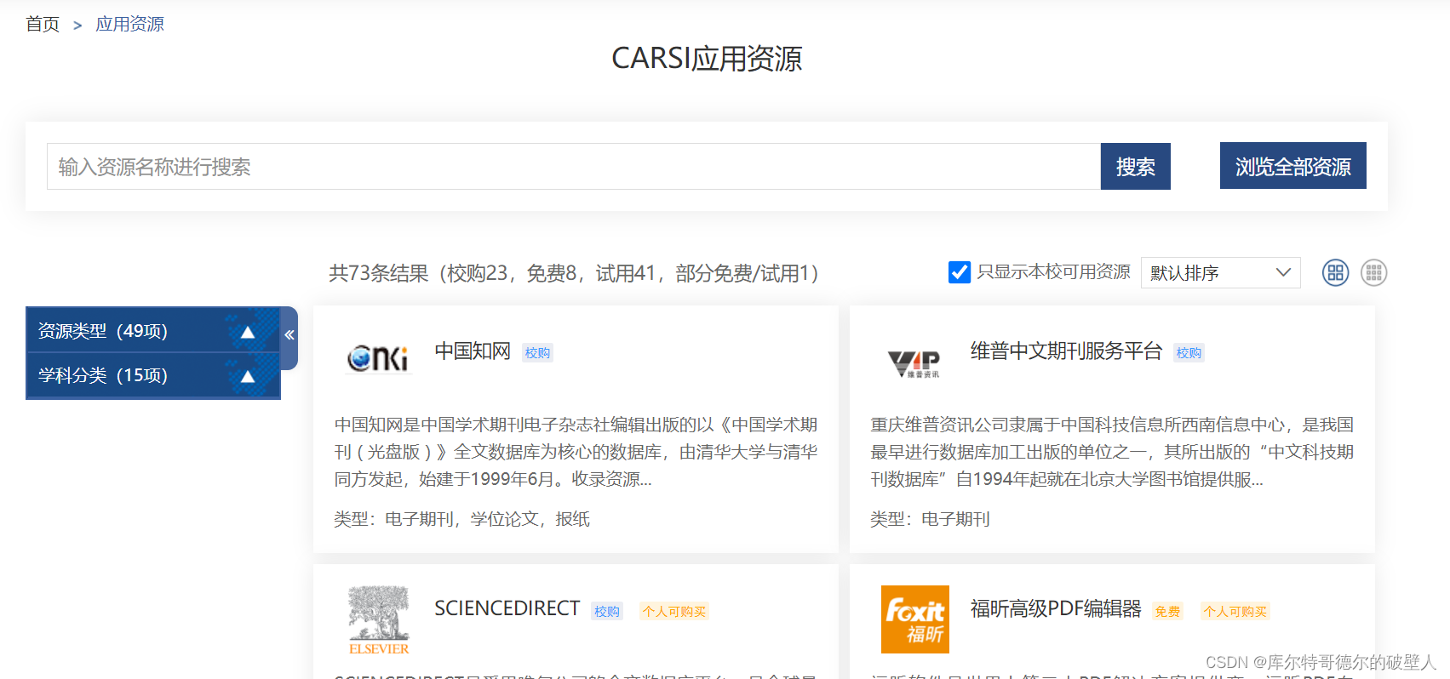Click the Elsevier tree logo
This screenshot has width=1450, height=679.
coord(378,619)
